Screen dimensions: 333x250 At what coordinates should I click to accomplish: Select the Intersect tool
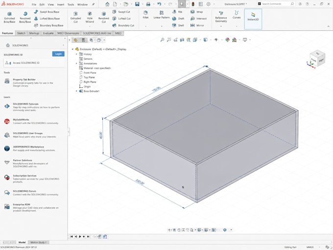(198, 19)
